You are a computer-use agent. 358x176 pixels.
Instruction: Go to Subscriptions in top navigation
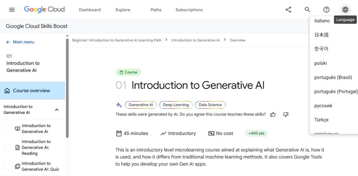coord(189,10)
